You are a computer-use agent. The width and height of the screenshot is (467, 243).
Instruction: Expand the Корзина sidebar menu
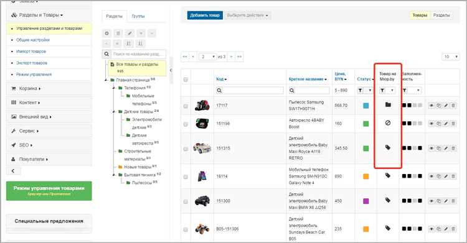click(x=49, y=88)
